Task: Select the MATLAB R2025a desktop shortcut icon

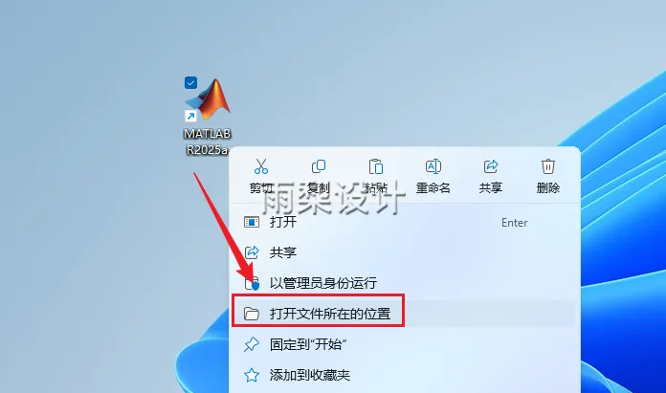Action: point(208,99)
